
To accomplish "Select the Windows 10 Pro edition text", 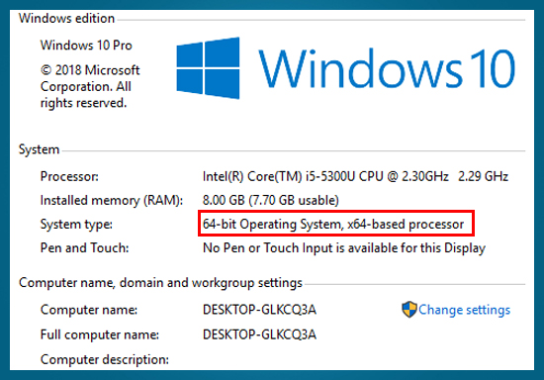I will click(x=86, y=46).
